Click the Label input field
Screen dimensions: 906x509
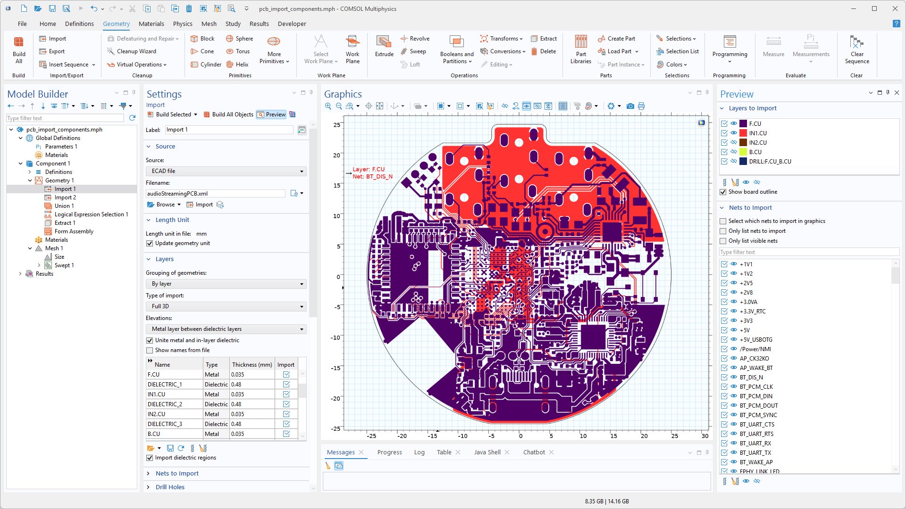[229, 130]
